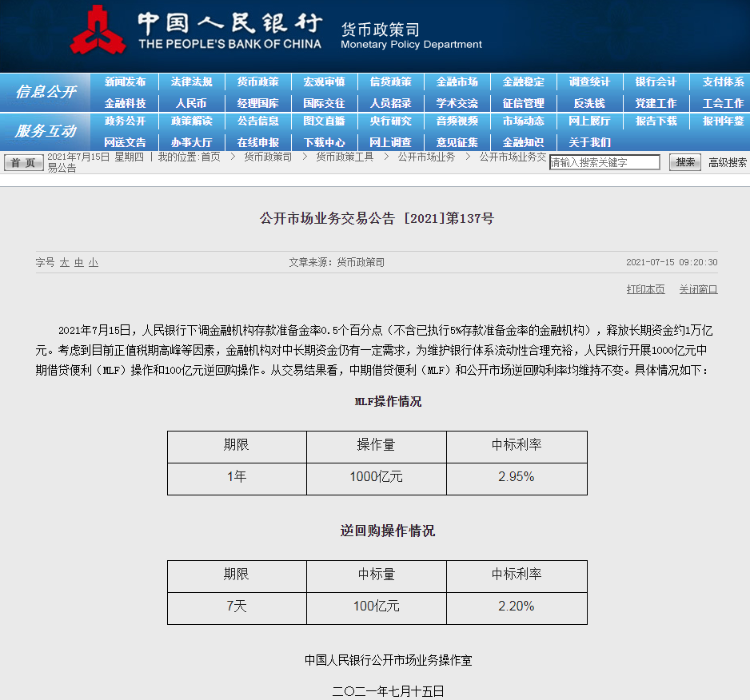The height and width of the screenshot is (700, 750).
Task: Set font size to large (大)
Action: point(65,262)
